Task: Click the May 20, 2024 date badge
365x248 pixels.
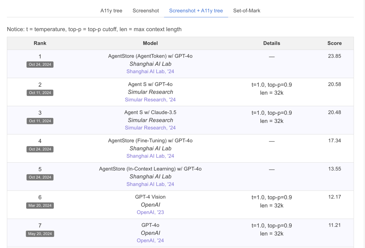Action: click(x=40, y=234)
